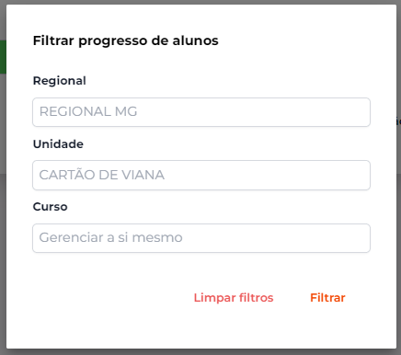Focus the CARTÃO DE VIANA placeholder text
Viewport: 401px width, 355px height.
102,175
